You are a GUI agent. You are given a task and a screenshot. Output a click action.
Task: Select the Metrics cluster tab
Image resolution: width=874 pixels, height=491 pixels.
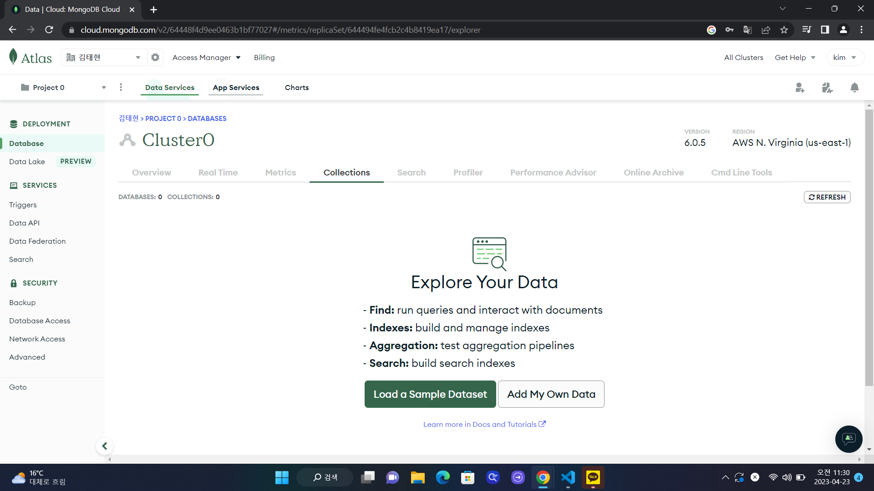(280, 172)
